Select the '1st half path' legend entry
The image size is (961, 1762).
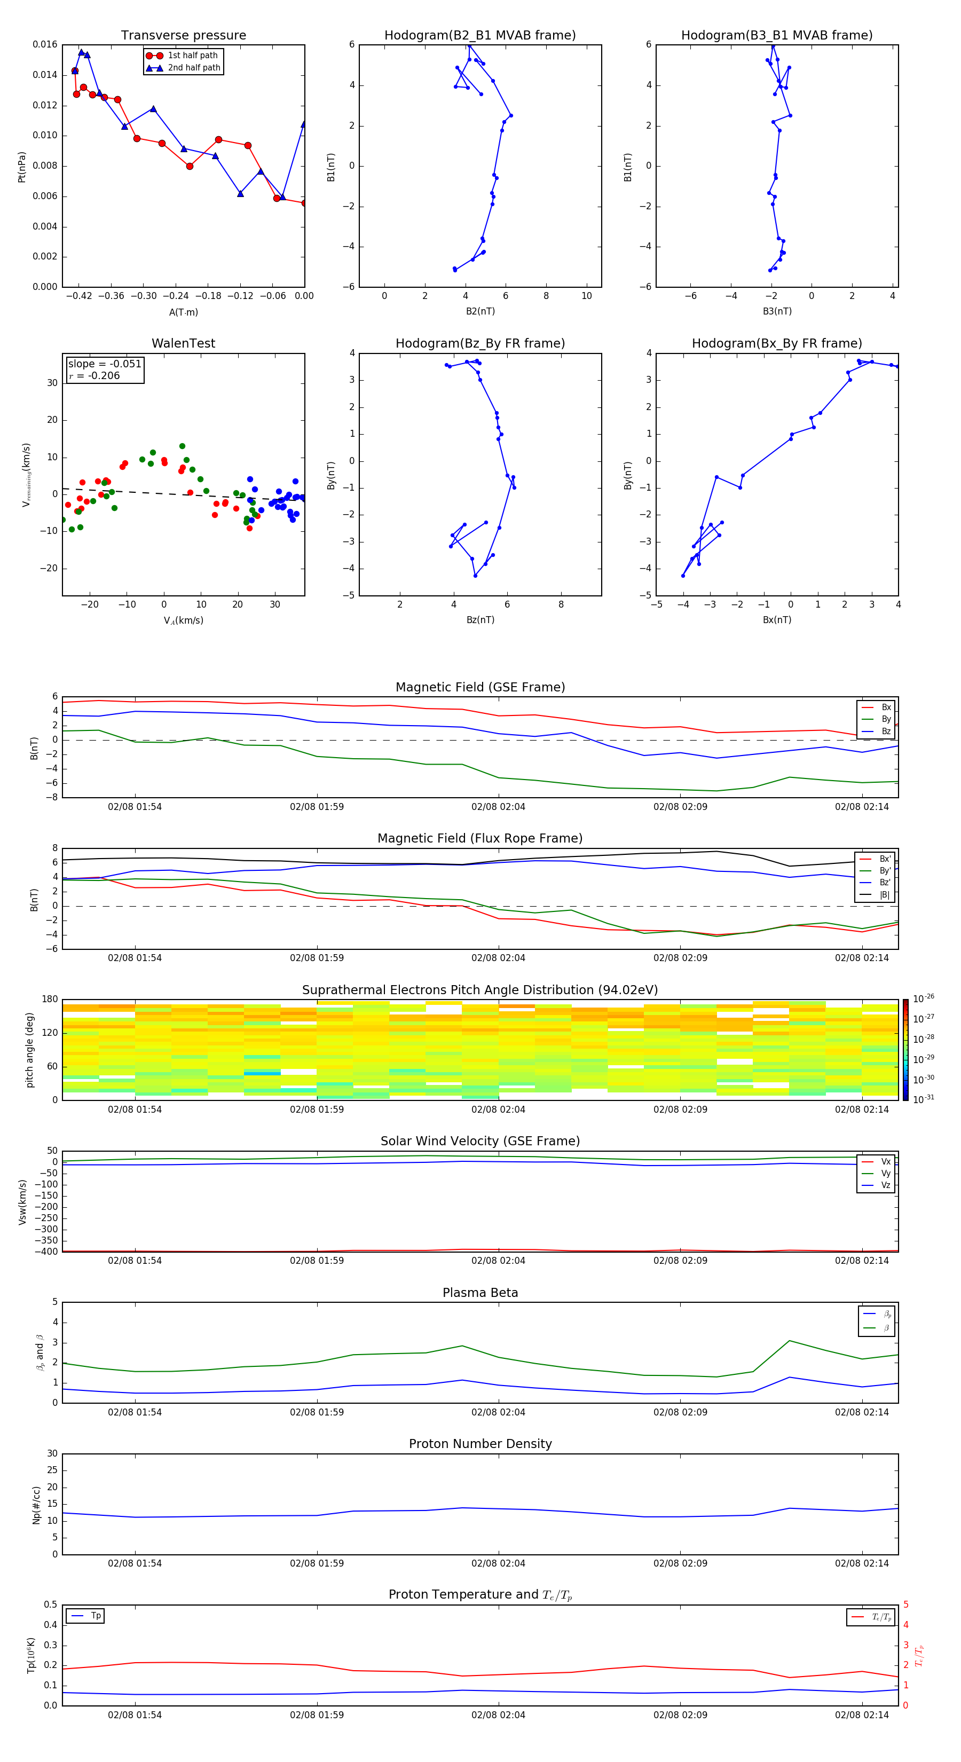[183, 56]
